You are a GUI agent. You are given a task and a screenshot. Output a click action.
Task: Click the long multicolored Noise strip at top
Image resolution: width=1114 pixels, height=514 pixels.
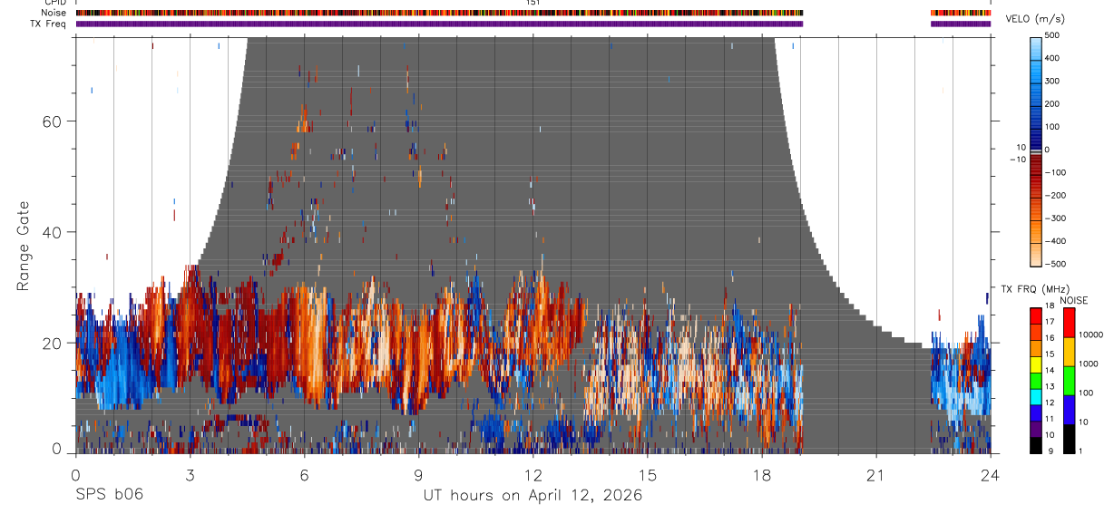click(x=439, y=13)
